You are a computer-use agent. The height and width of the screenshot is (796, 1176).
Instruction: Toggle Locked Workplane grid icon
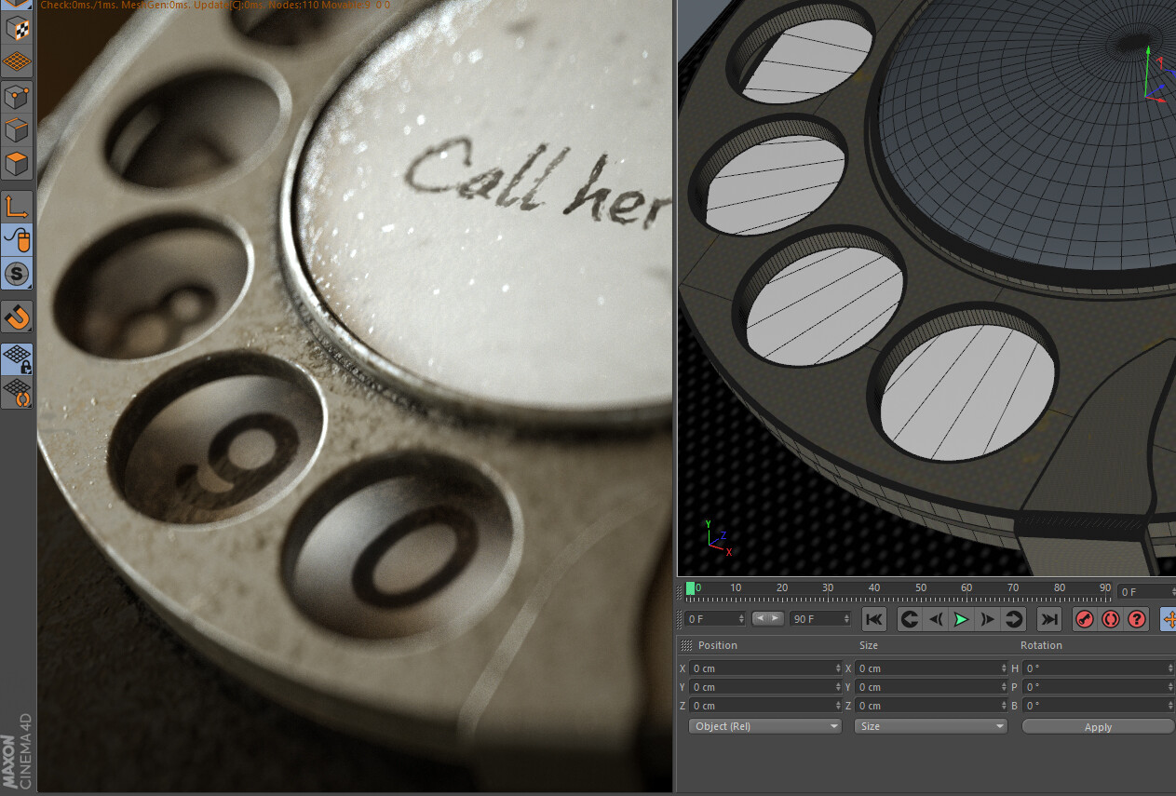[x=18, y=358]
